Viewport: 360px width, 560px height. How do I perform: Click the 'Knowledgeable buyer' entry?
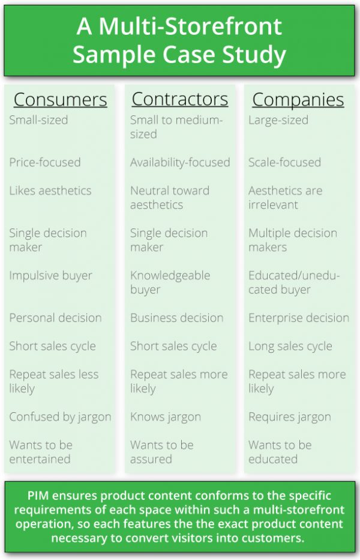coord(170,282)
